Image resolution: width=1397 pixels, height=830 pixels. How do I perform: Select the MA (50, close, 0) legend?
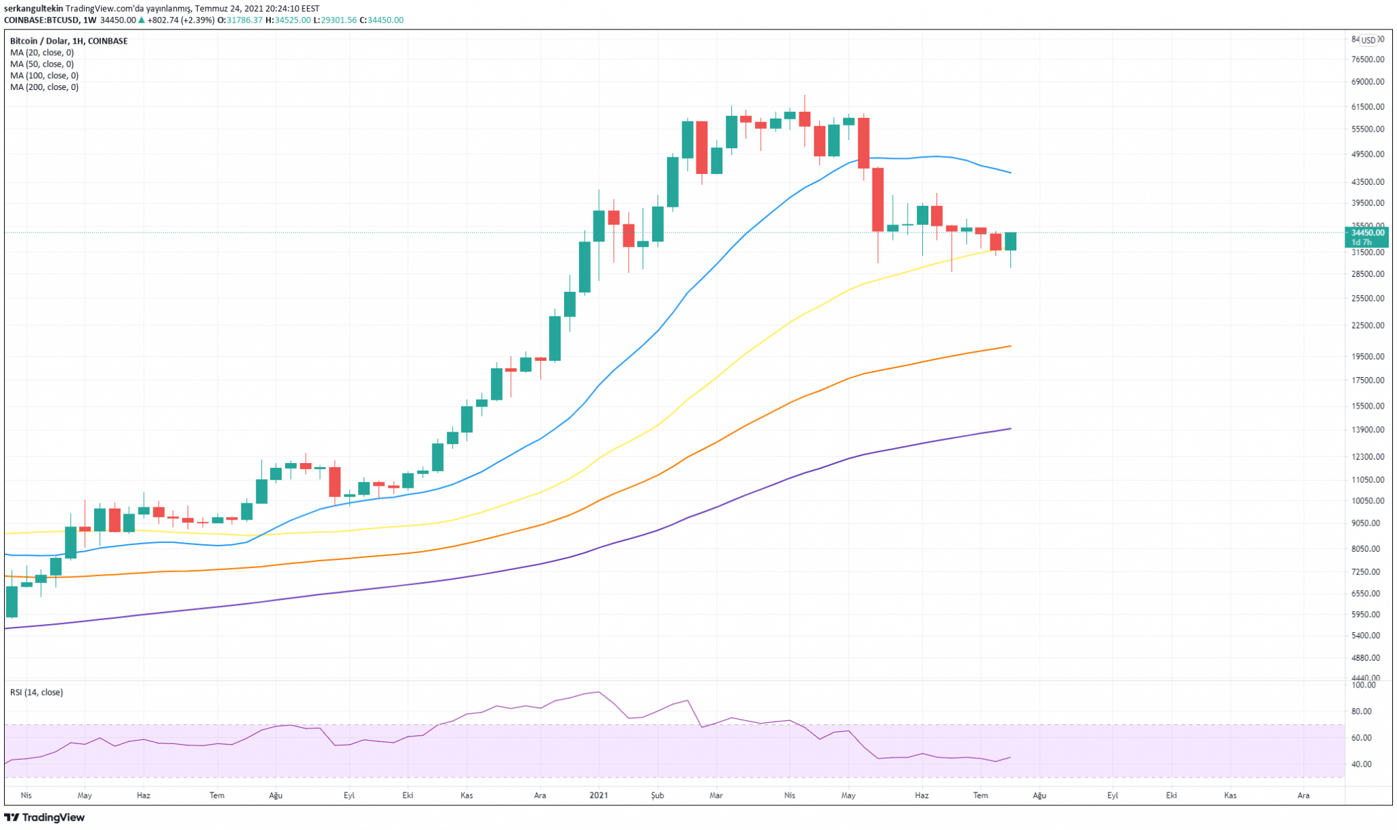coord(42,64)
